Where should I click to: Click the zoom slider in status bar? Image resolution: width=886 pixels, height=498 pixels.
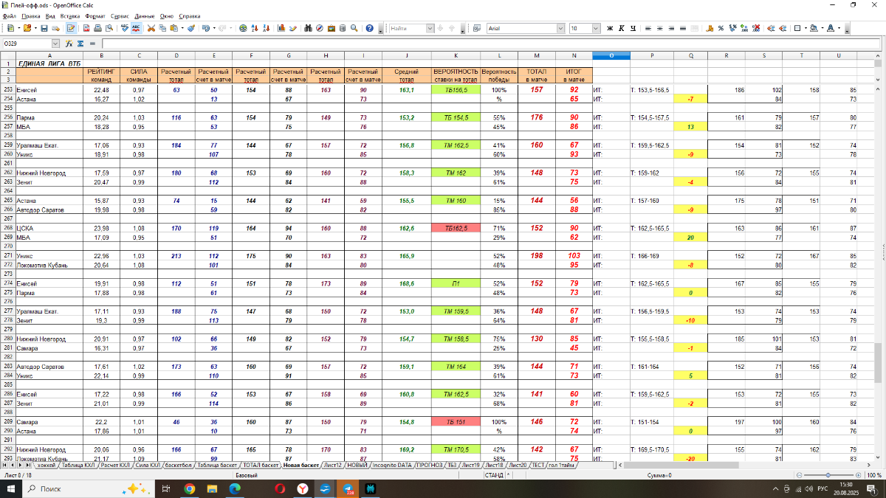click(828, 476)
